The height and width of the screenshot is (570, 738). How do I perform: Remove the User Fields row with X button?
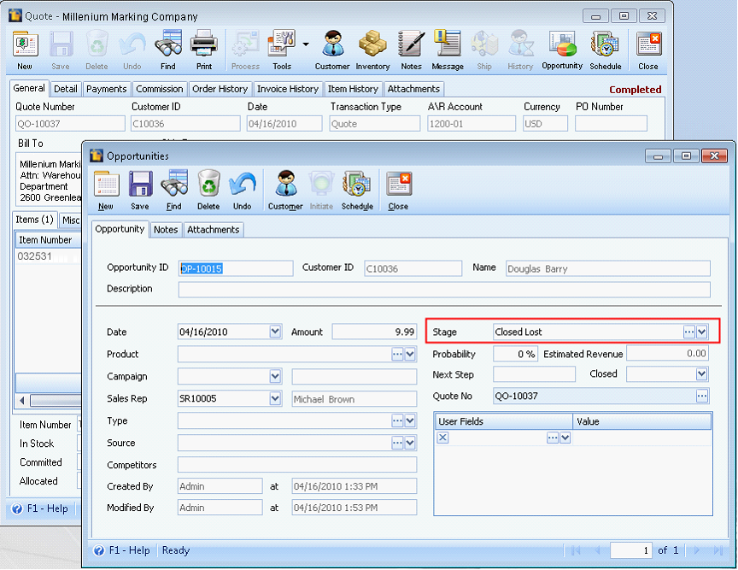(x=442, y=438)
